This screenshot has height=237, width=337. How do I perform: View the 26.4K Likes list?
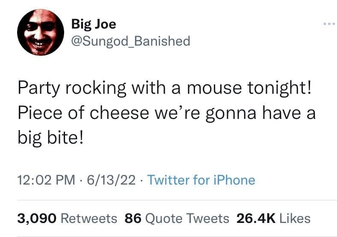[x=273, y=219]
